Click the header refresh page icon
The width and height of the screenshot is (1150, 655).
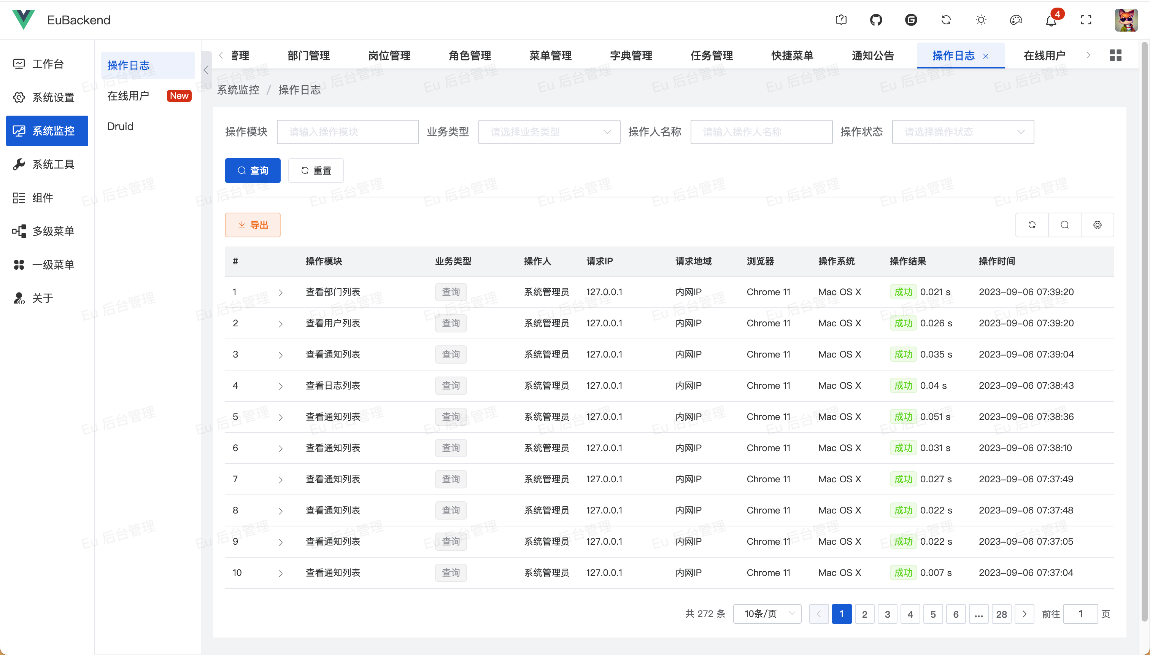946,20
